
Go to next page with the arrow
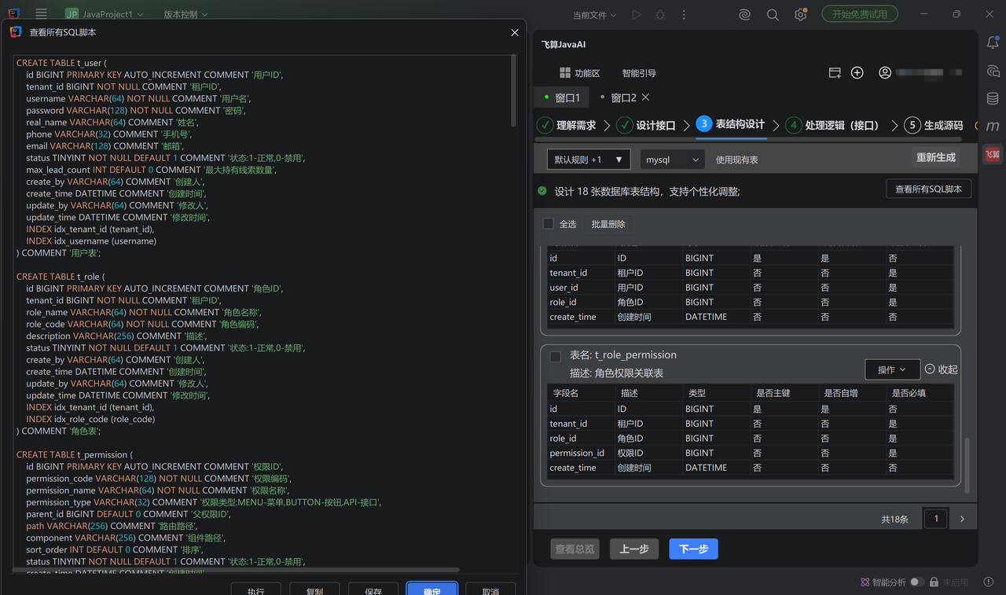pyautogui.click(x=962, y=519)
